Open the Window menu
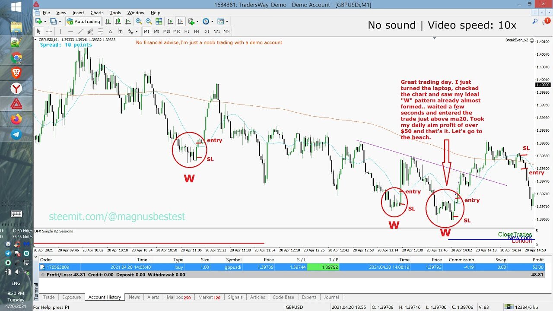 [136, 13]
